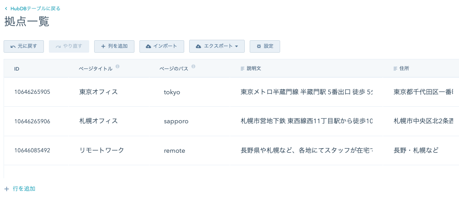
Task: Click the text-type icon in 説明文 header
Action: coord(243,69)
